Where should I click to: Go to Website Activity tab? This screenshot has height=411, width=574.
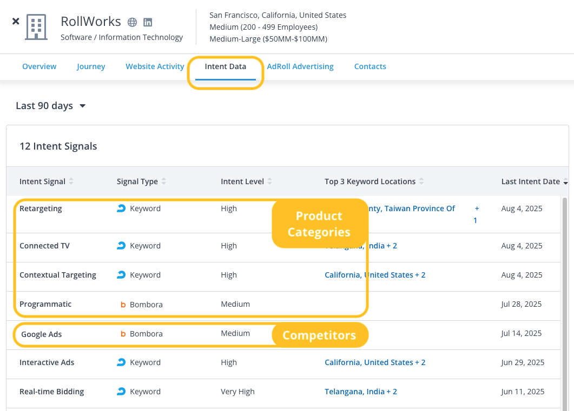click(x=155, y=66)
